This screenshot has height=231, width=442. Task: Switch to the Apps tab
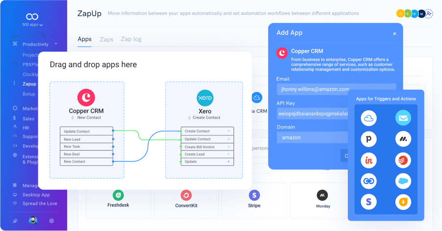(84, 39)
